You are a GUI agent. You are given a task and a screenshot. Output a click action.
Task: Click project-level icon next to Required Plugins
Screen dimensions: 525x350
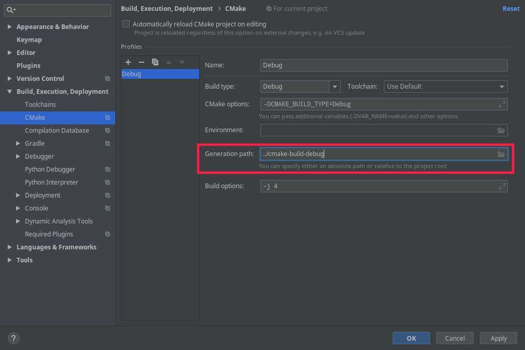(107, 234)
